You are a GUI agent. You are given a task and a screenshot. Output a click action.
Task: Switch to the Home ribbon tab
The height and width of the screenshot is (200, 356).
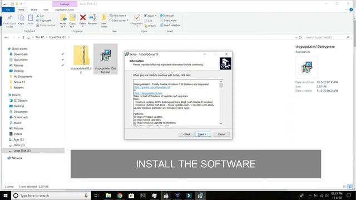[x=21, y=10]
